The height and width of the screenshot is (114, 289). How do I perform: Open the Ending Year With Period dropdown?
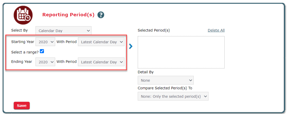[x=101, y=62]
